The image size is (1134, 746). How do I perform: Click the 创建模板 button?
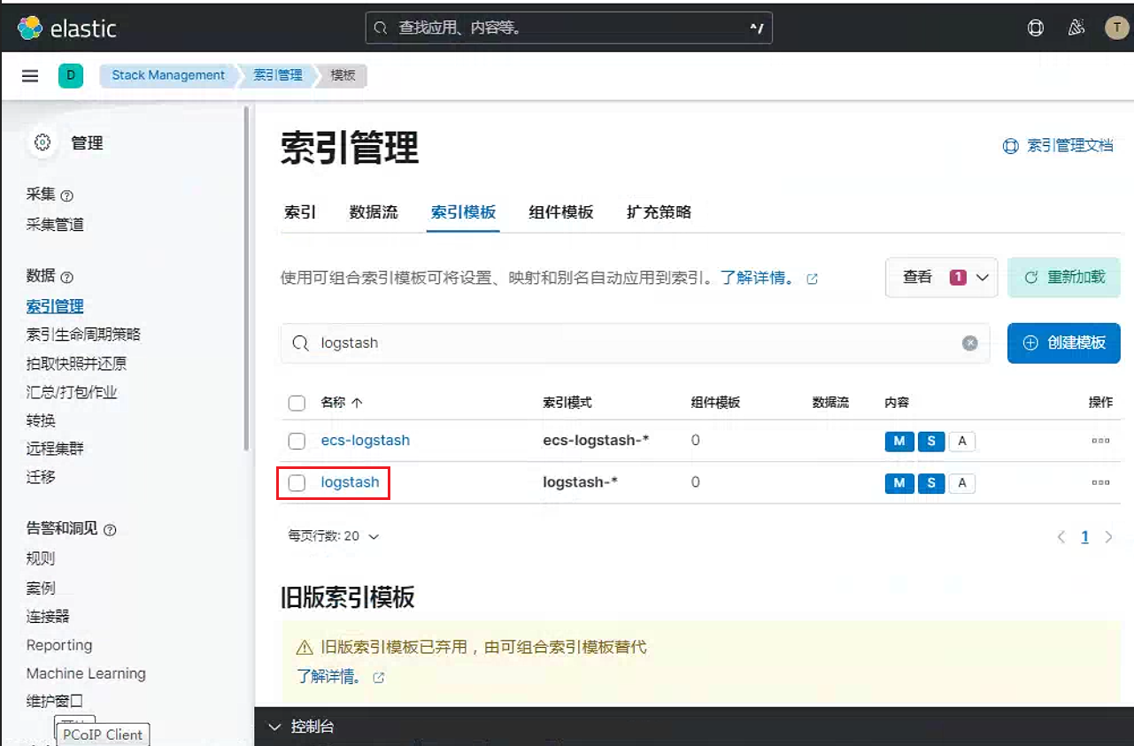tap(1064, 342)
